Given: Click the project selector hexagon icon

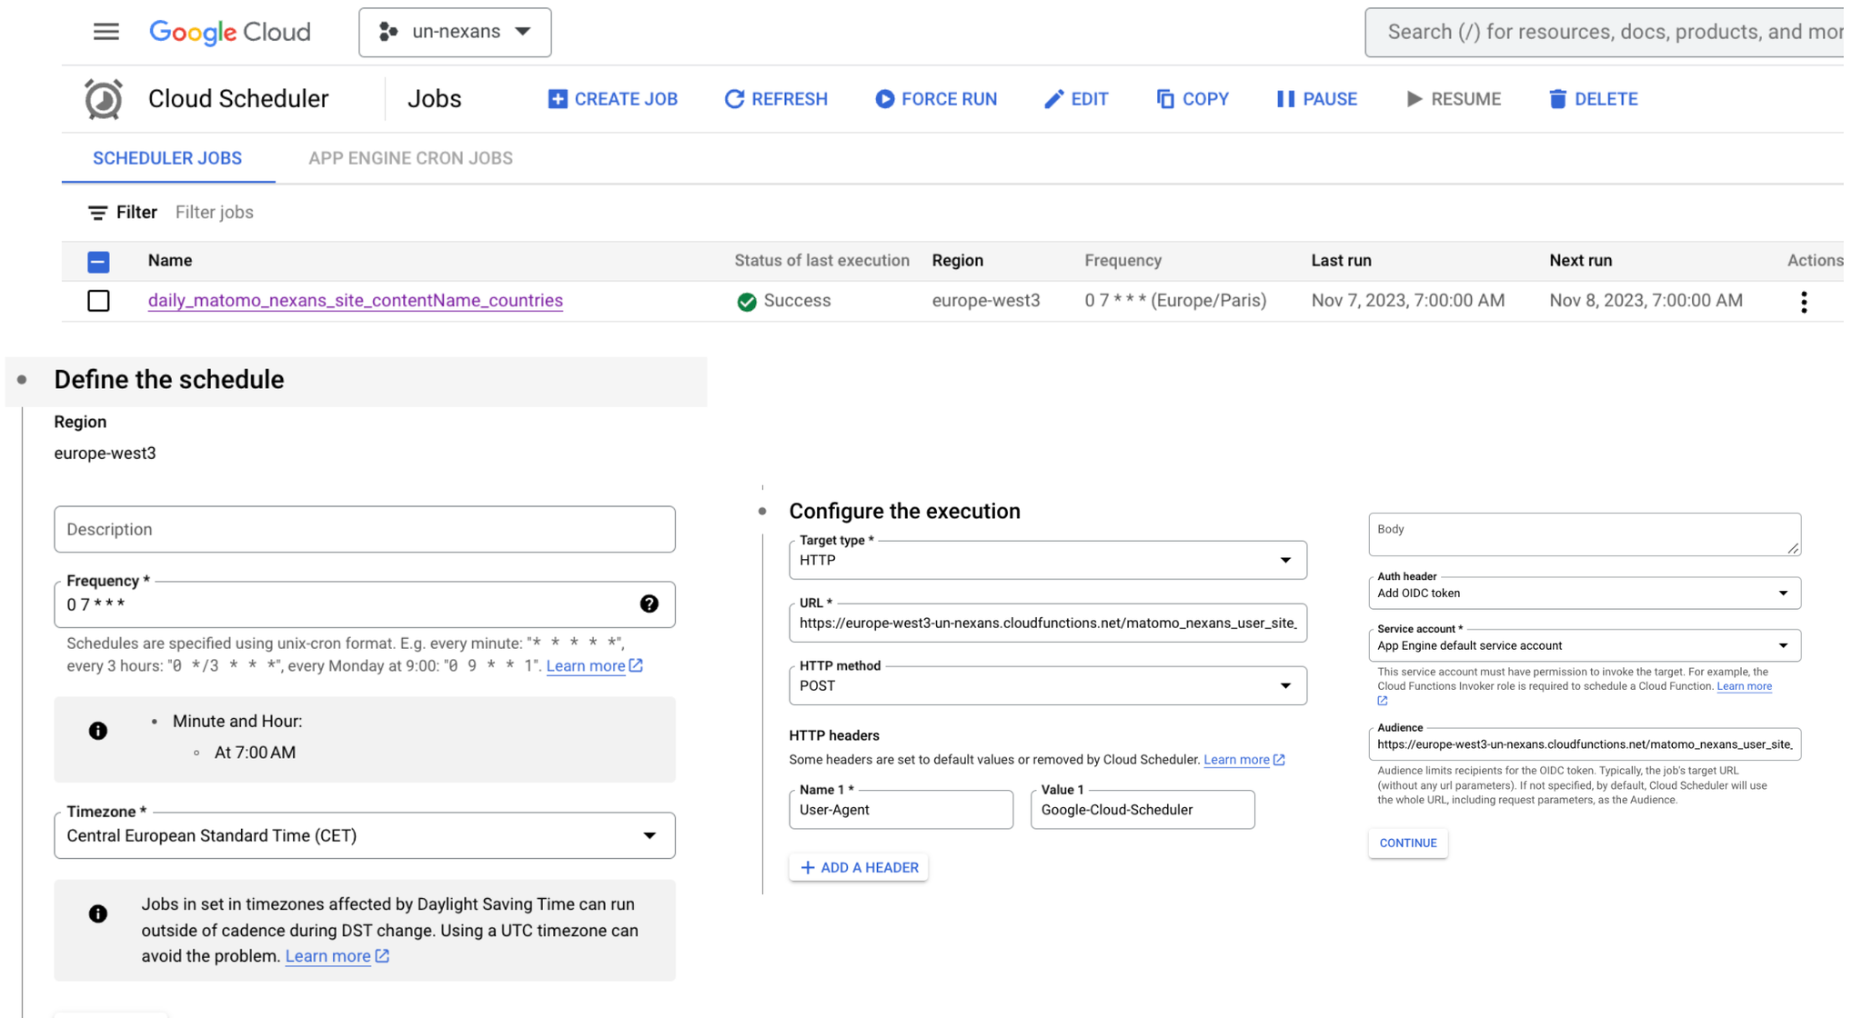Looking at the screenshot, I should coord(388,32).
